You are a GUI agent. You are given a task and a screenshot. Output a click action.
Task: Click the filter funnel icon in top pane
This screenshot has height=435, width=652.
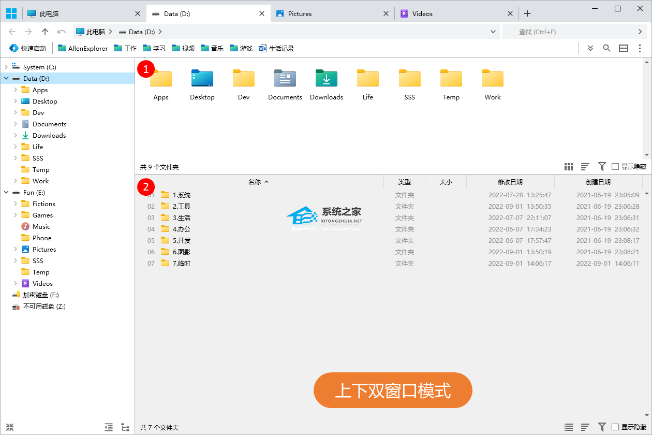[x=602, y=167]
